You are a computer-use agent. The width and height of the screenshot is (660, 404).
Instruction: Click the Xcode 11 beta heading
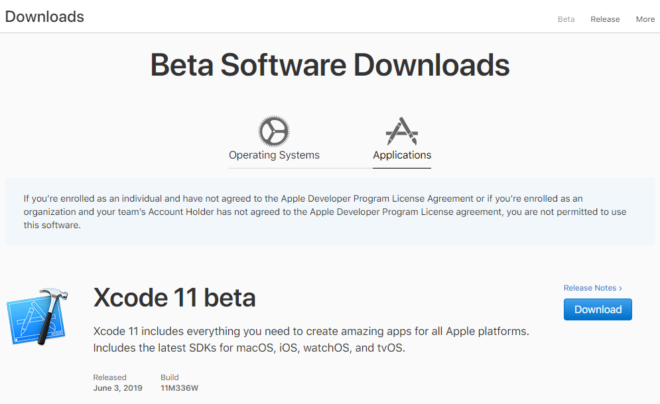coord(174,298)
